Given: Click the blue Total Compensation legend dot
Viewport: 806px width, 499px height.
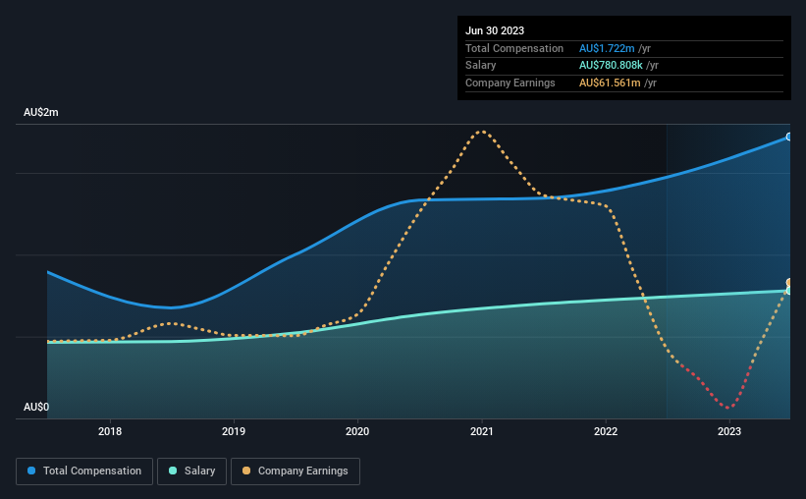Looking at the screenshot, I should [31, 471].
